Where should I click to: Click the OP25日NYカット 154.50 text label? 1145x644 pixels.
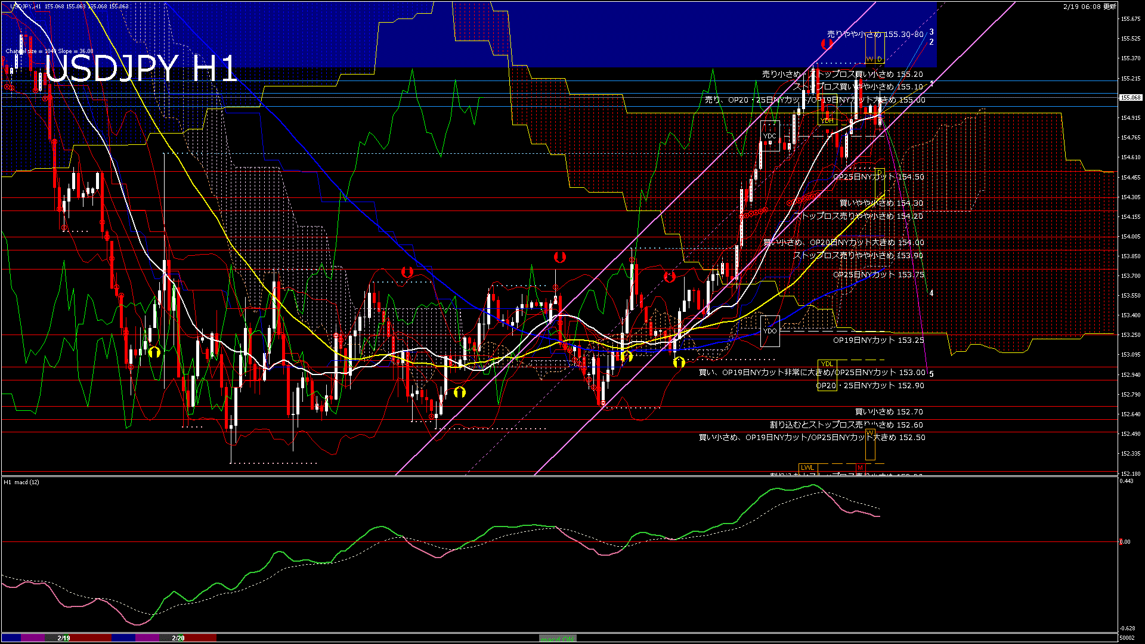tap(878, 177)
